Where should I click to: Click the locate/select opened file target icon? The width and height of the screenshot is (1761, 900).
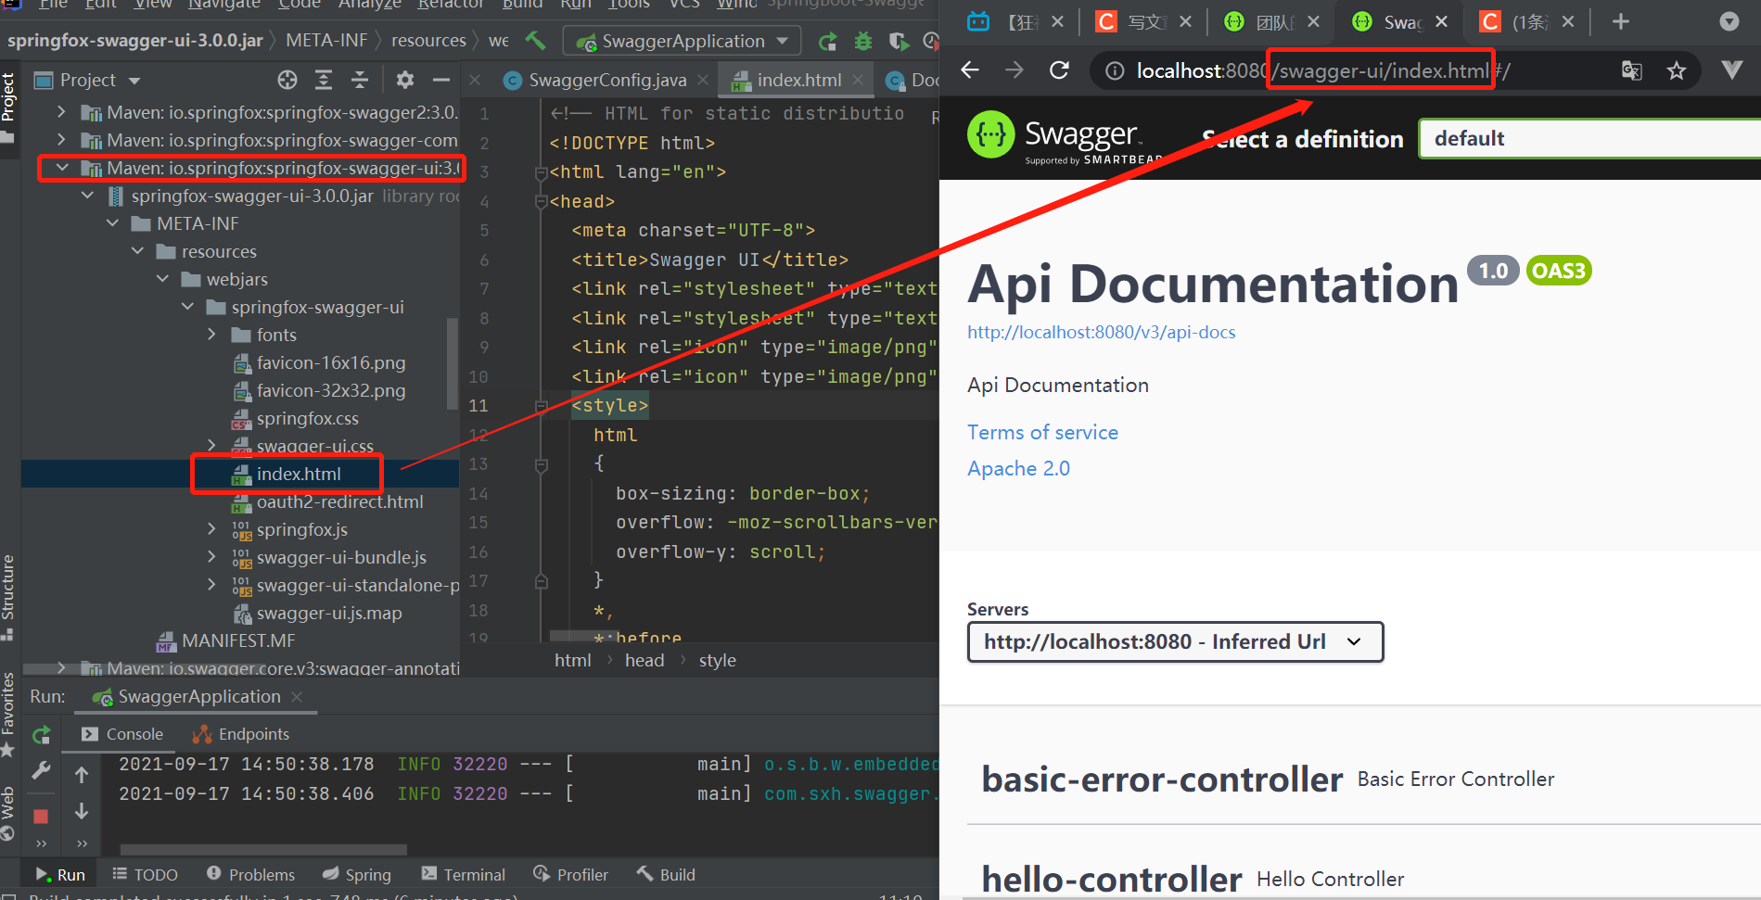click(x=287, y=80)
